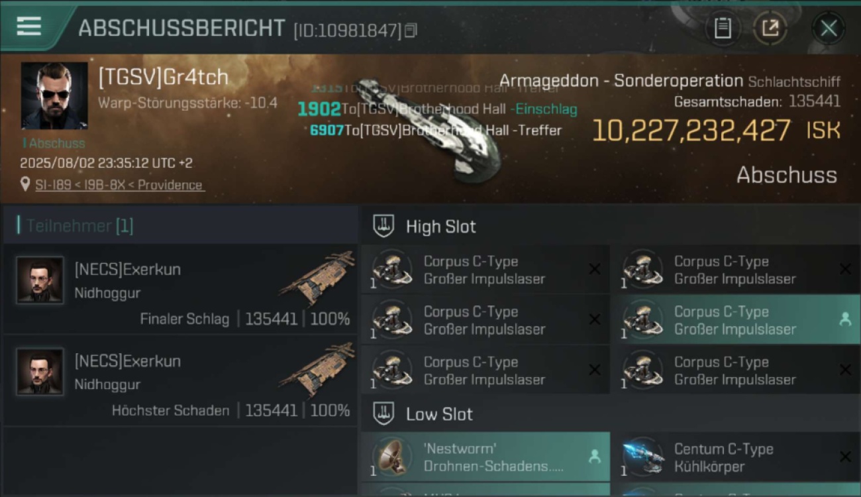Select the highlighted Corpus C-Type Großer Impulslaser

[x=735, y=320]
